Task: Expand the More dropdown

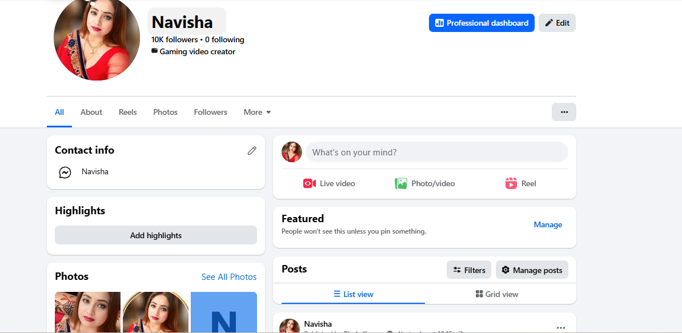Action: [257, 112]
